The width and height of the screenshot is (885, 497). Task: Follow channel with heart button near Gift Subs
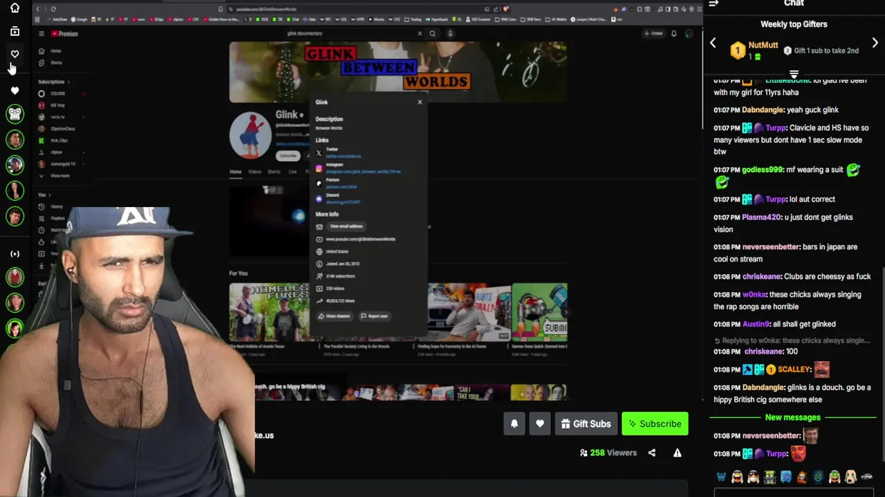[x=540, y=424]
